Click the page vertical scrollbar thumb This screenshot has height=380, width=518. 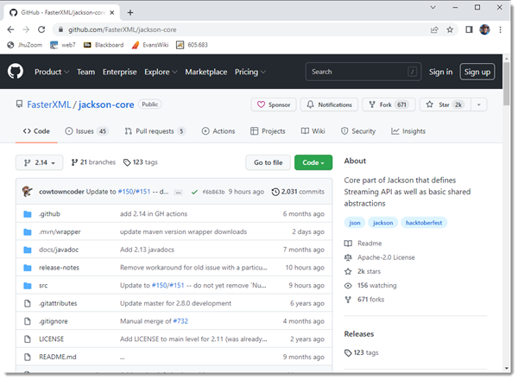(507, 83)
